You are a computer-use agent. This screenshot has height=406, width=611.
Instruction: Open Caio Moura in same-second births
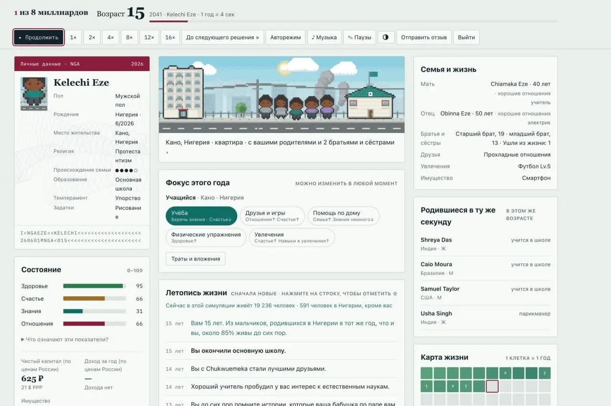[485, 268]
